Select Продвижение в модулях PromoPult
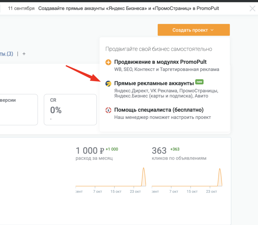This screenshot has width=258, height=225. pos(160,62)
